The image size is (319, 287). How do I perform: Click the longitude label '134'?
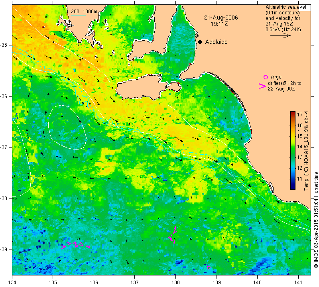coord(12,283)
